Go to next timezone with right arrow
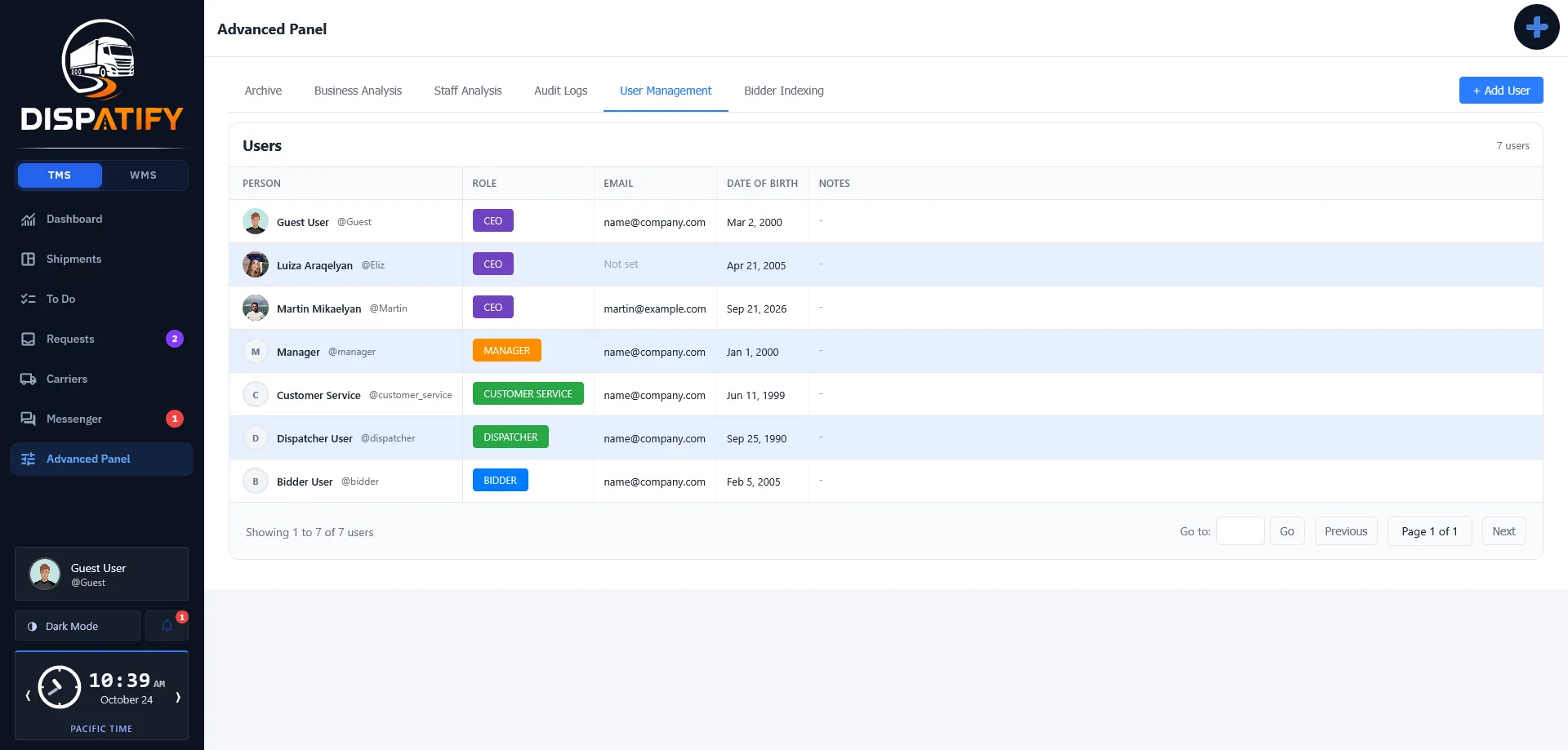This screenshot has width=1568, height=750. coord(178,696)
